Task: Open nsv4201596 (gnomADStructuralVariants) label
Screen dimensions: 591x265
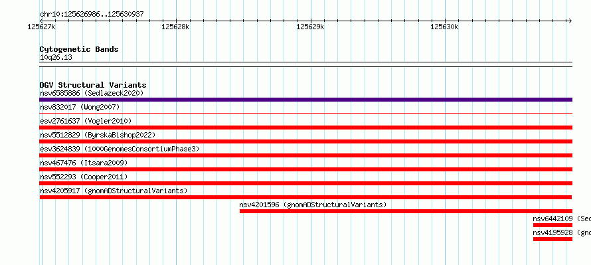Action: [313, 205]
